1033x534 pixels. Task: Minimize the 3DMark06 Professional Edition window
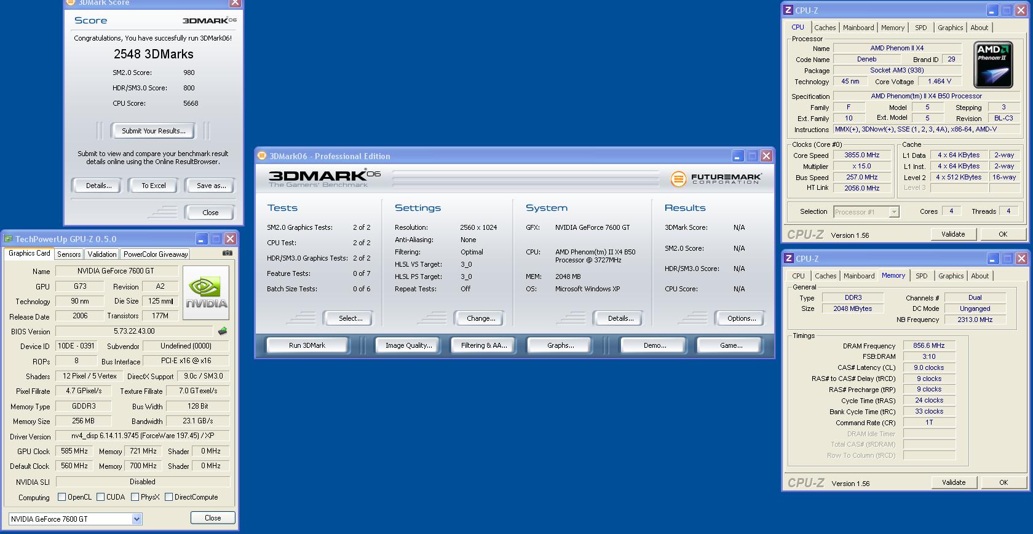[737, 156]
